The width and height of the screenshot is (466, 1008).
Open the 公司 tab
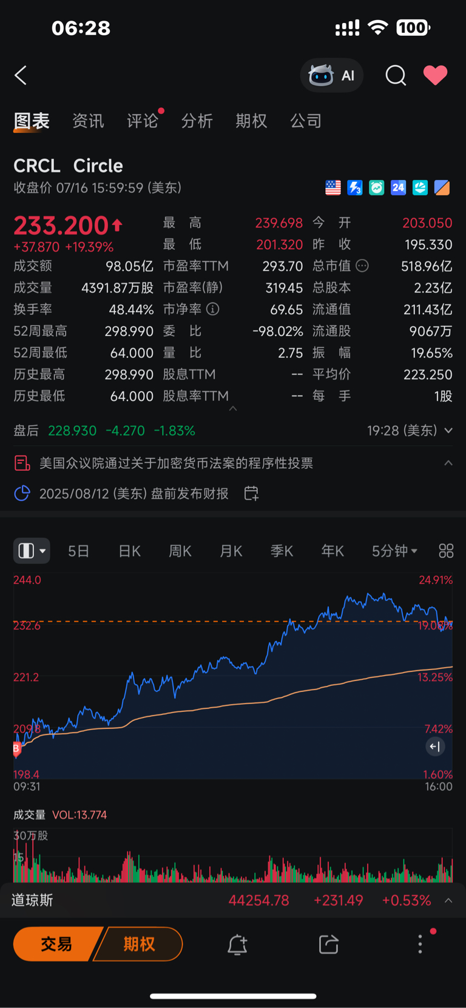point(306,121)
